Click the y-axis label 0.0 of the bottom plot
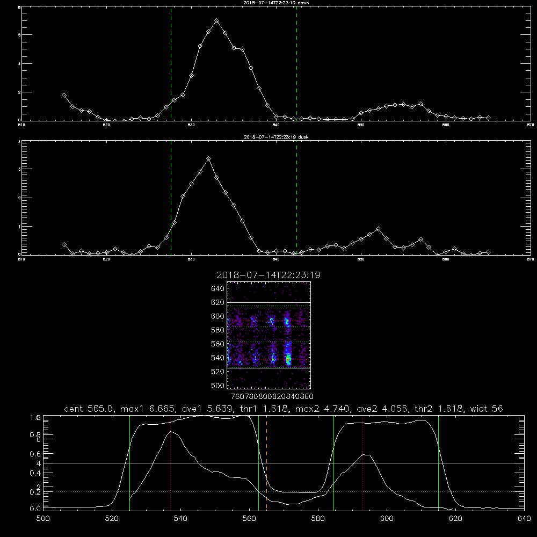This screenshot has width=537, height=537. point(35,509)
